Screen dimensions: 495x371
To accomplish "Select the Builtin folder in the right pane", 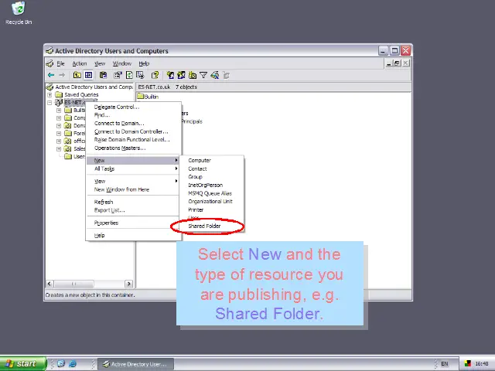I will 148,97.
